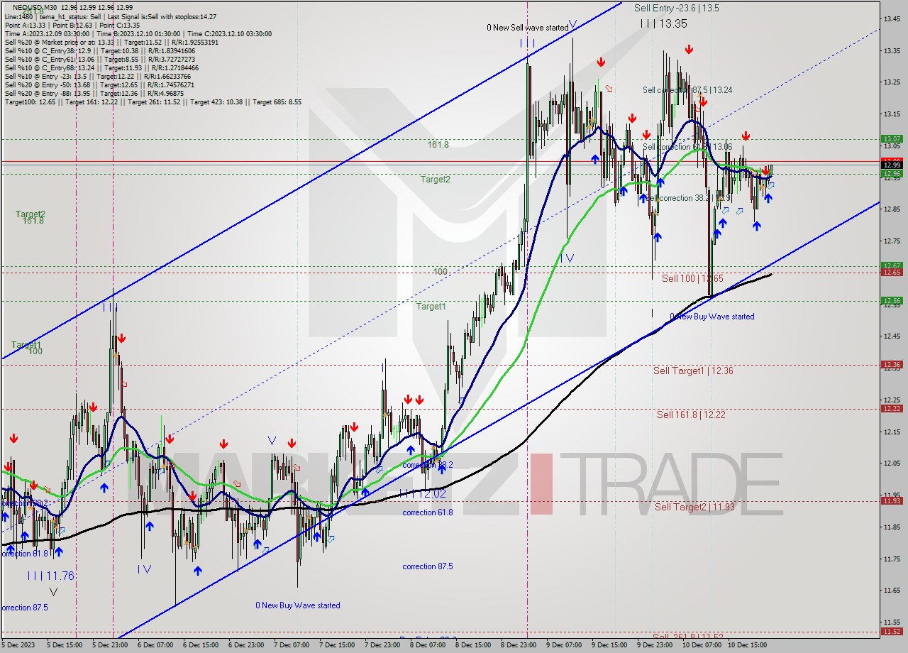Click the 'Sell Target2 | 11.93' label
This screenshot has height=653, width=908.
(694, 507)
